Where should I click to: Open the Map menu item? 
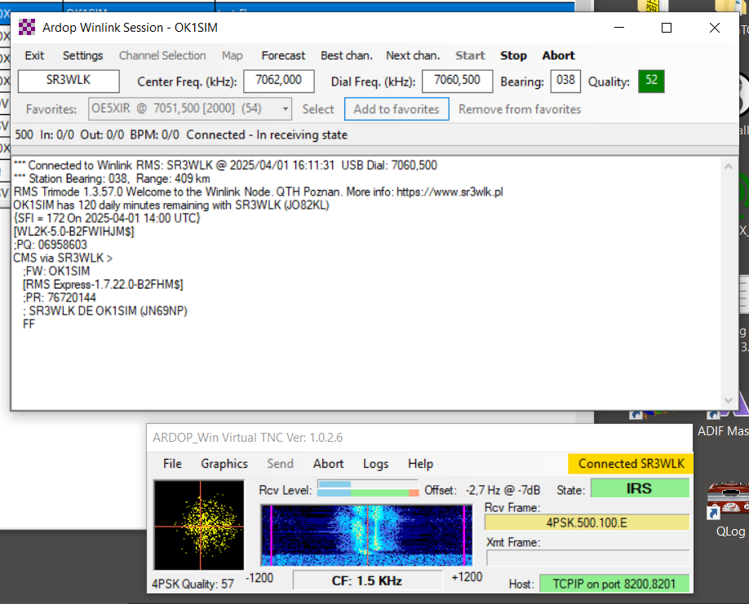click(x=233, y=55)
